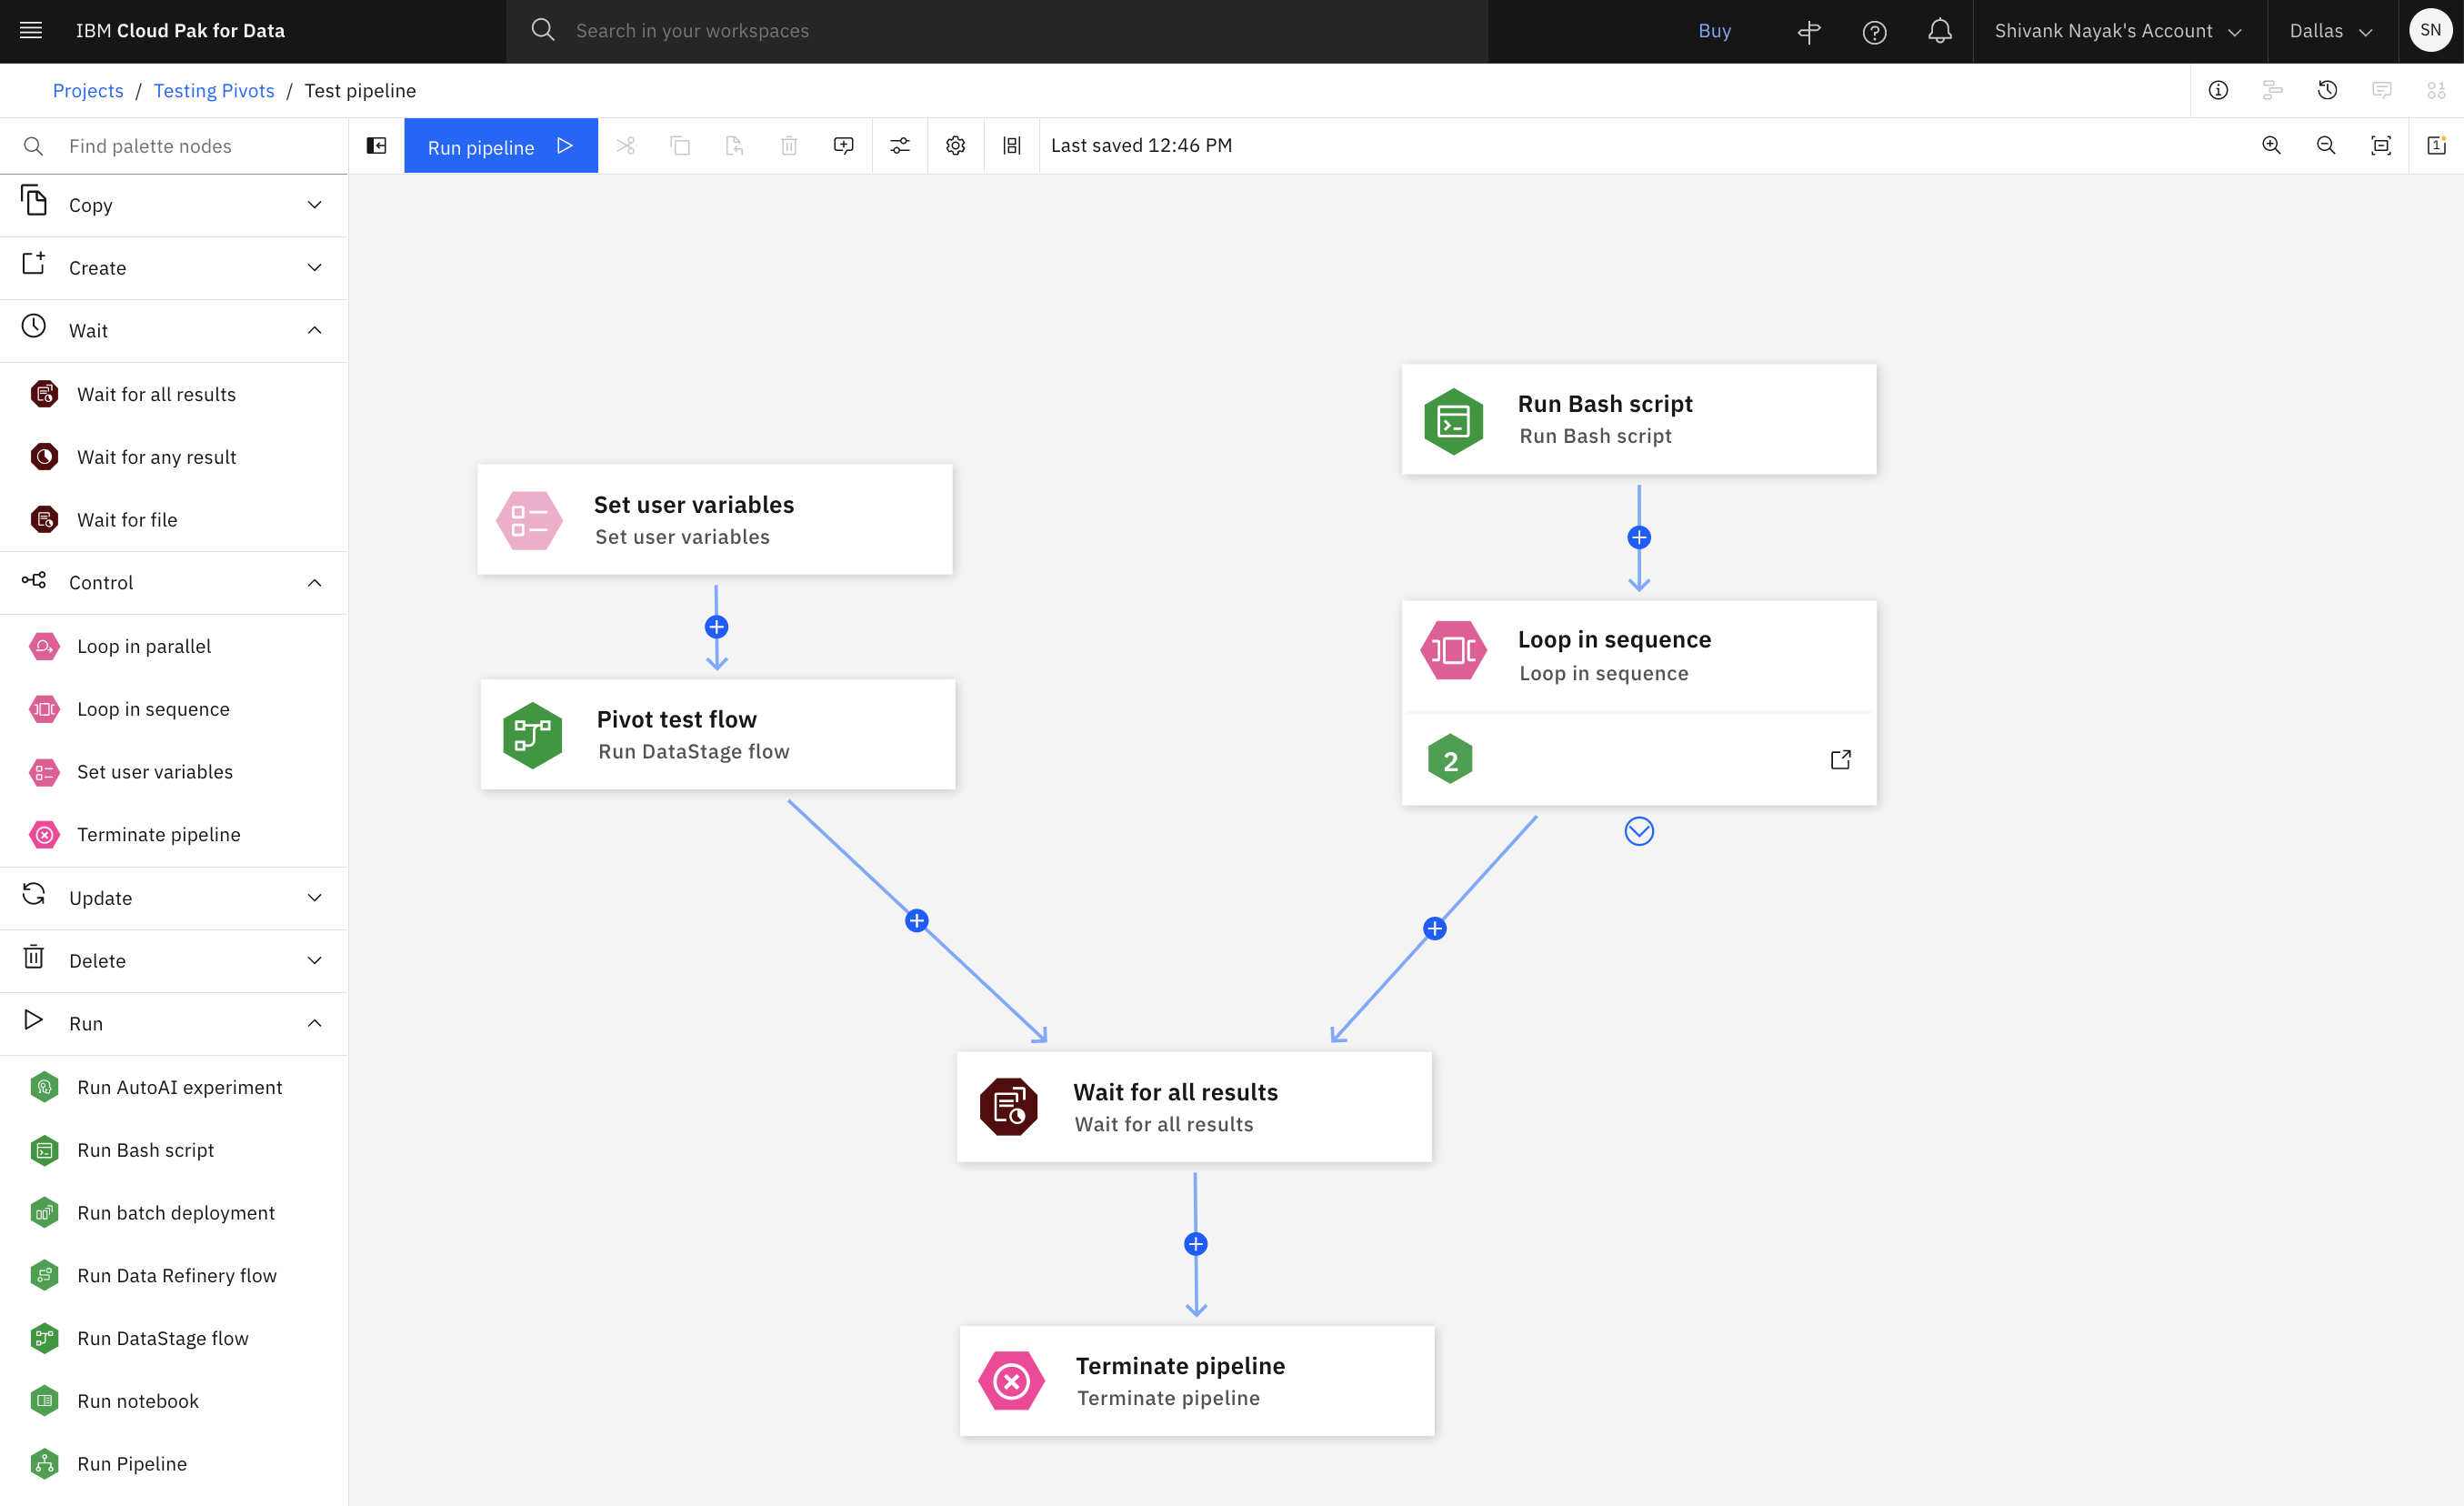2464x1506 pixels.
Task: Select the Wait for all results canvas node
Action: coord(1195,1107)
